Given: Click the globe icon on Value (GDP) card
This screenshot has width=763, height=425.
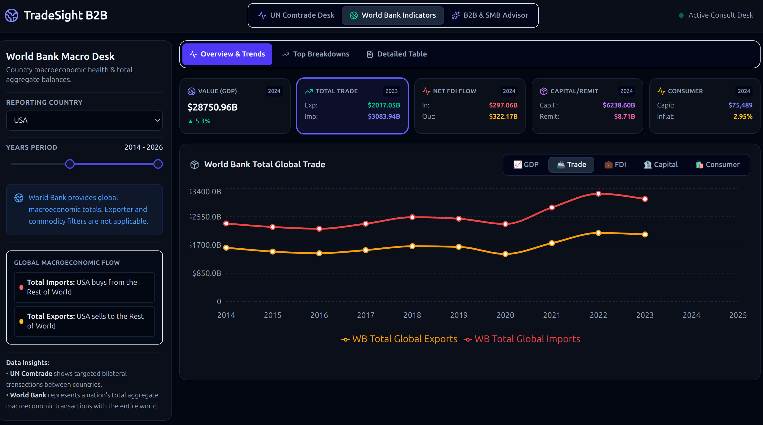Looking at the screenshot, I should (192, 91).
